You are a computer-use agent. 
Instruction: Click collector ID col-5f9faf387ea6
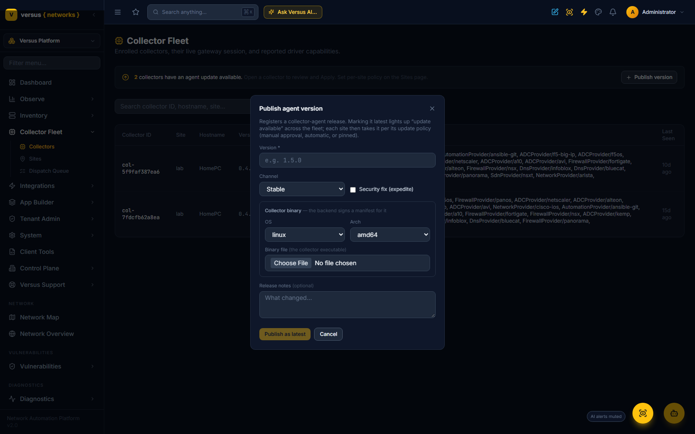(141, 168)
